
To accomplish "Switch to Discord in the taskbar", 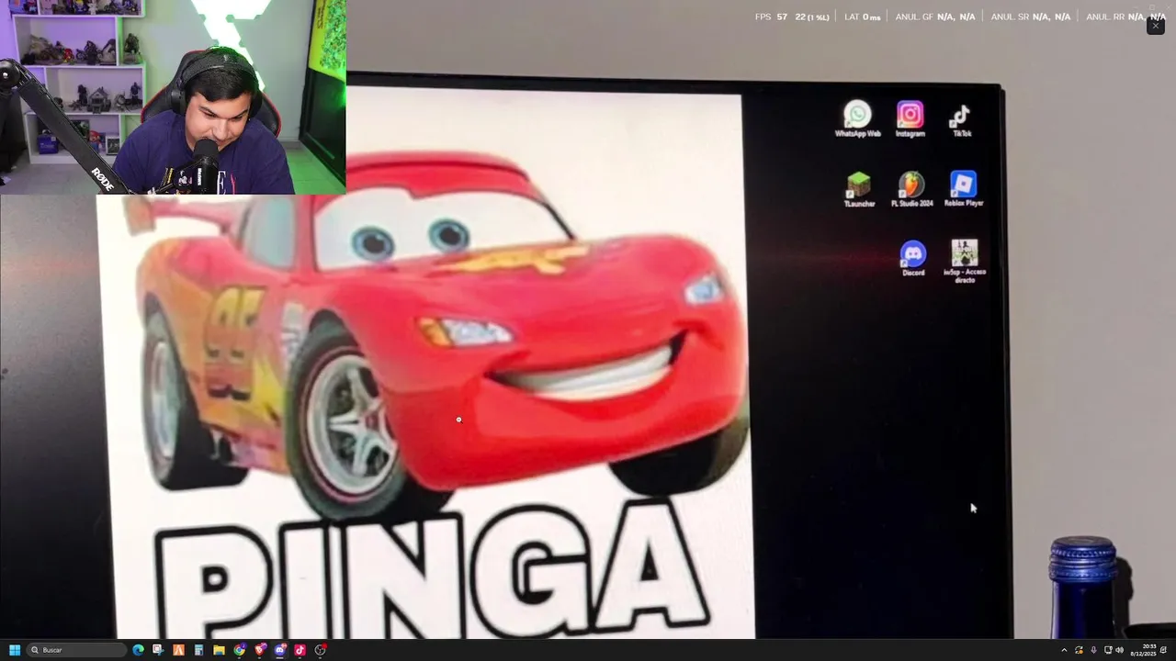I will [279, 650].
